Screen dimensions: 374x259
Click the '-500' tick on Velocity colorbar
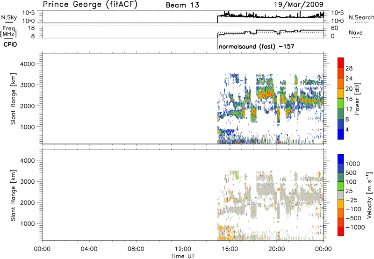(x=353, y=218)
